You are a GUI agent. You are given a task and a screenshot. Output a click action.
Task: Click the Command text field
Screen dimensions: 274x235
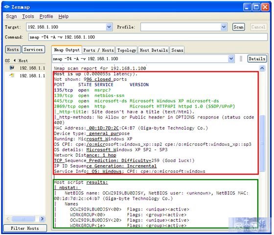pos(148,37)
